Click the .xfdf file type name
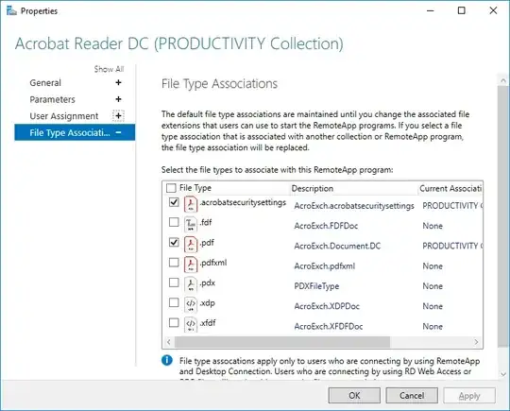This screenshot has height=411, width=510. tap(208, 323)
